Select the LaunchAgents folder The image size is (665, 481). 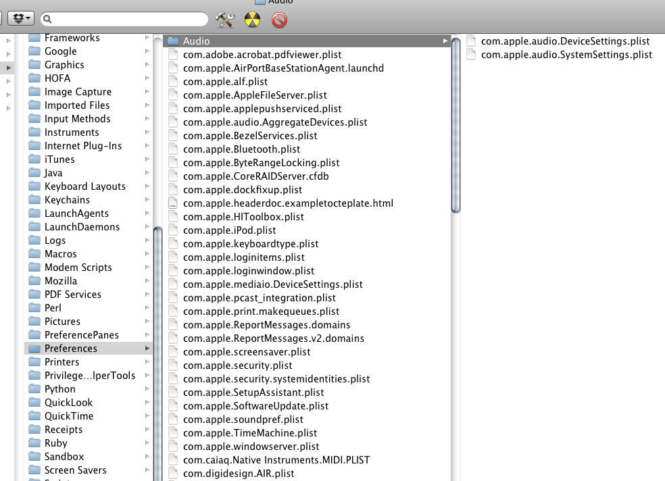click(x=89, y=213)
